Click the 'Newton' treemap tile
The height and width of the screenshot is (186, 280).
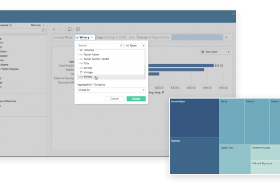[257, 121]
